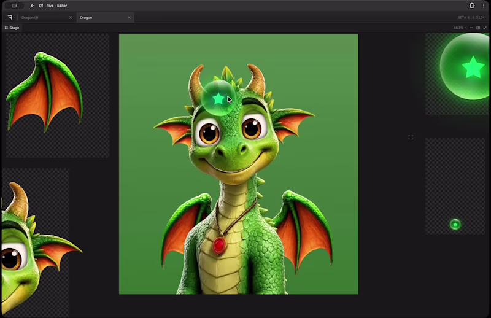Click the red pendant on dragon's necklace
Screen dimensions: 491x318
tap(220, 245)
